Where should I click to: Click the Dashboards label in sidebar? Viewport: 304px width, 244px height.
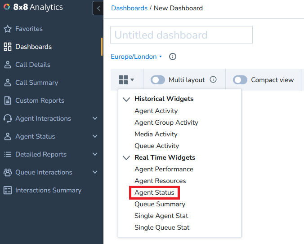point(34,47)
